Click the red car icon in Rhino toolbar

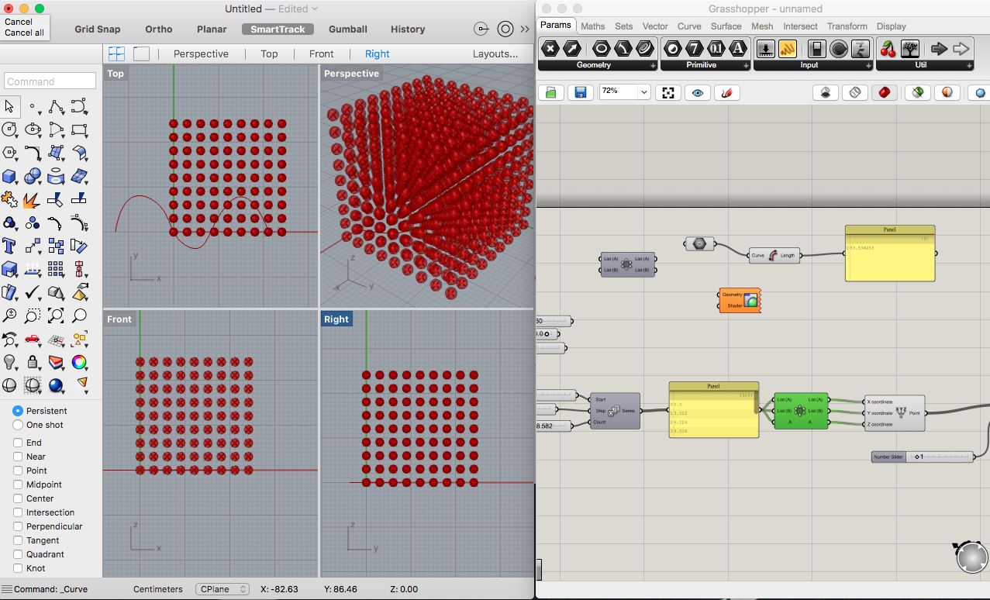tap(33, 339)
